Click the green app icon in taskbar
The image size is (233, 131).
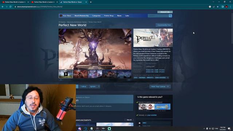(x=109, y=128)
